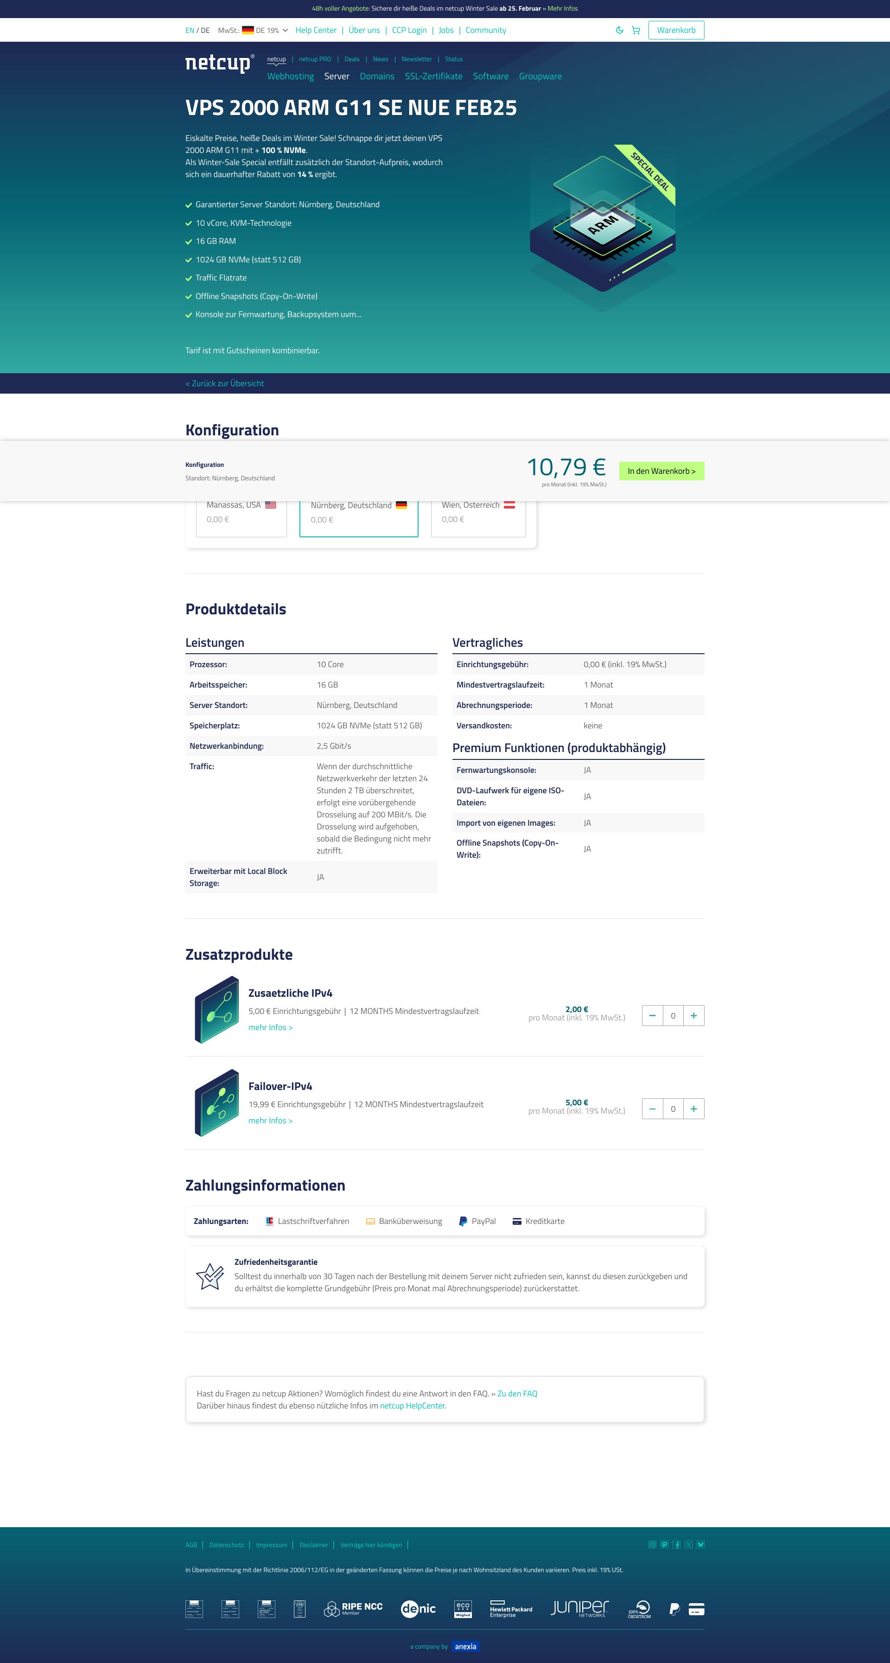890x1663 pixels.
Task: Click the Hewlett Packard Enterprise logo
Action: point(511,1609)
